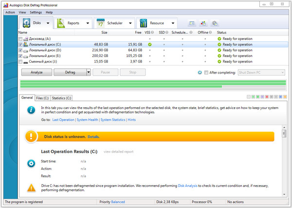Click the blue power icon beside After completing
The image size is (292, 208).
pyautogui.click(x=200, y=73)
